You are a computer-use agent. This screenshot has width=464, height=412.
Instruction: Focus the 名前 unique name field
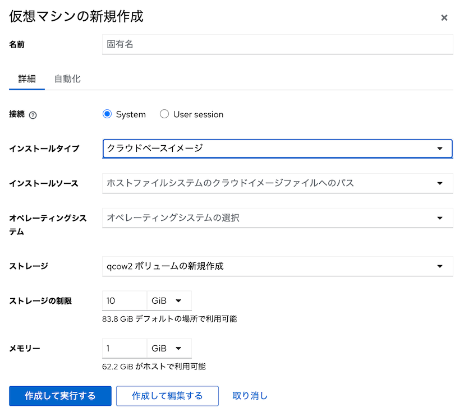pyautogui.click(x=277, y=44)
